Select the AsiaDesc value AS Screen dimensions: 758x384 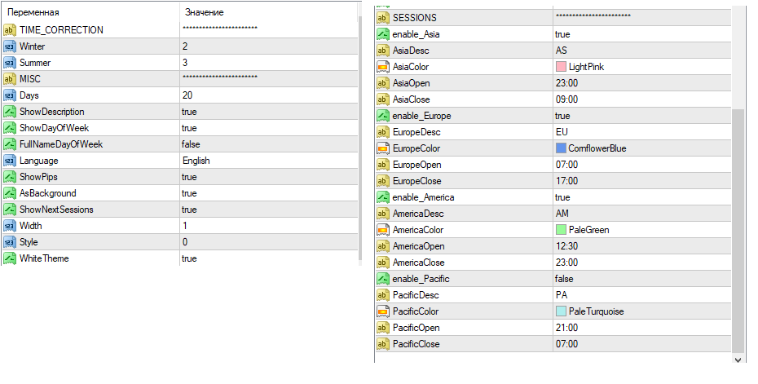[x=562, y=51]
